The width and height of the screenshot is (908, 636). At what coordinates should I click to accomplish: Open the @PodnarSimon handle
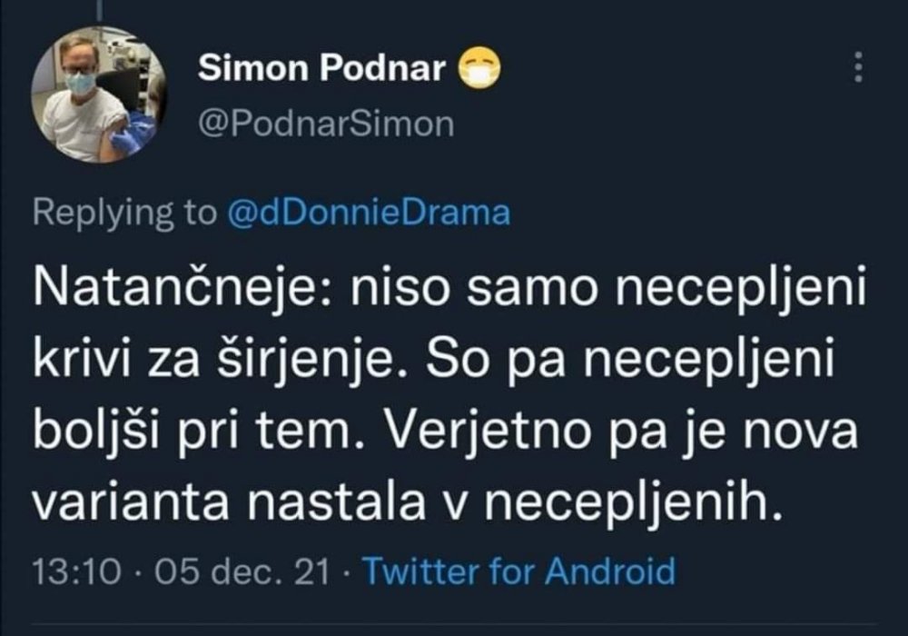(x=324, y=124)
